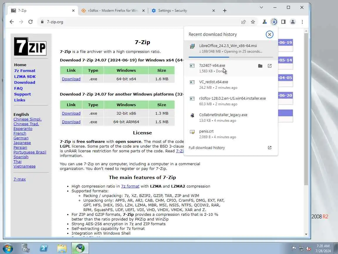The image size is (338, 254).
Task: Open the side panel icon
Action: click(283, 22)
